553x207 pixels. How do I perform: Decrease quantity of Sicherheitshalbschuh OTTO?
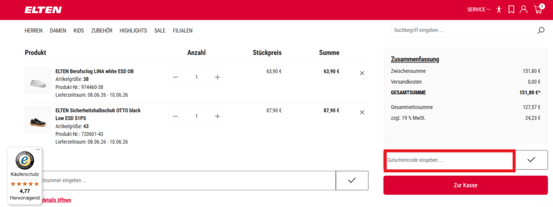(x=176, y=116)
